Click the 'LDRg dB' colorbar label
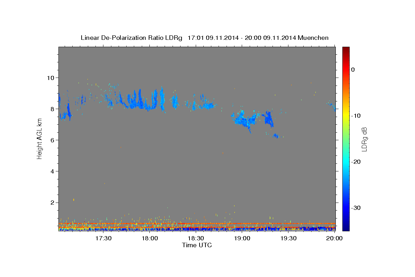This screenshot has height=277, width=415. pos(364,139)
